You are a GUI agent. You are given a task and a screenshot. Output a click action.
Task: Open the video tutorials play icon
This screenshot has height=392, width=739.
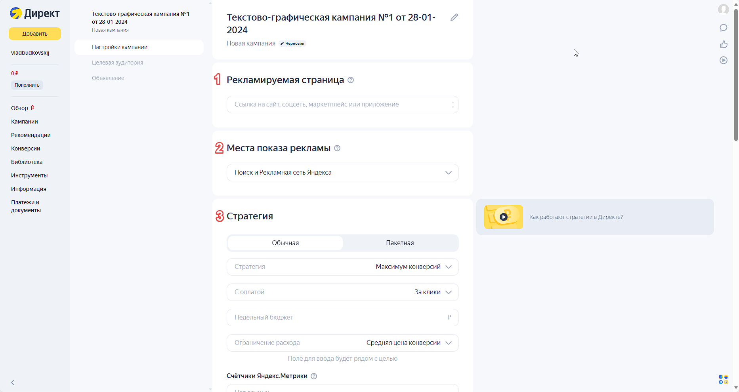pos(724,60)
